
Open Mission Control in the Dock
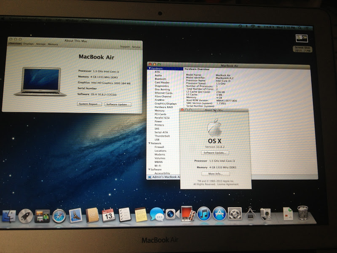coord(43,216)
